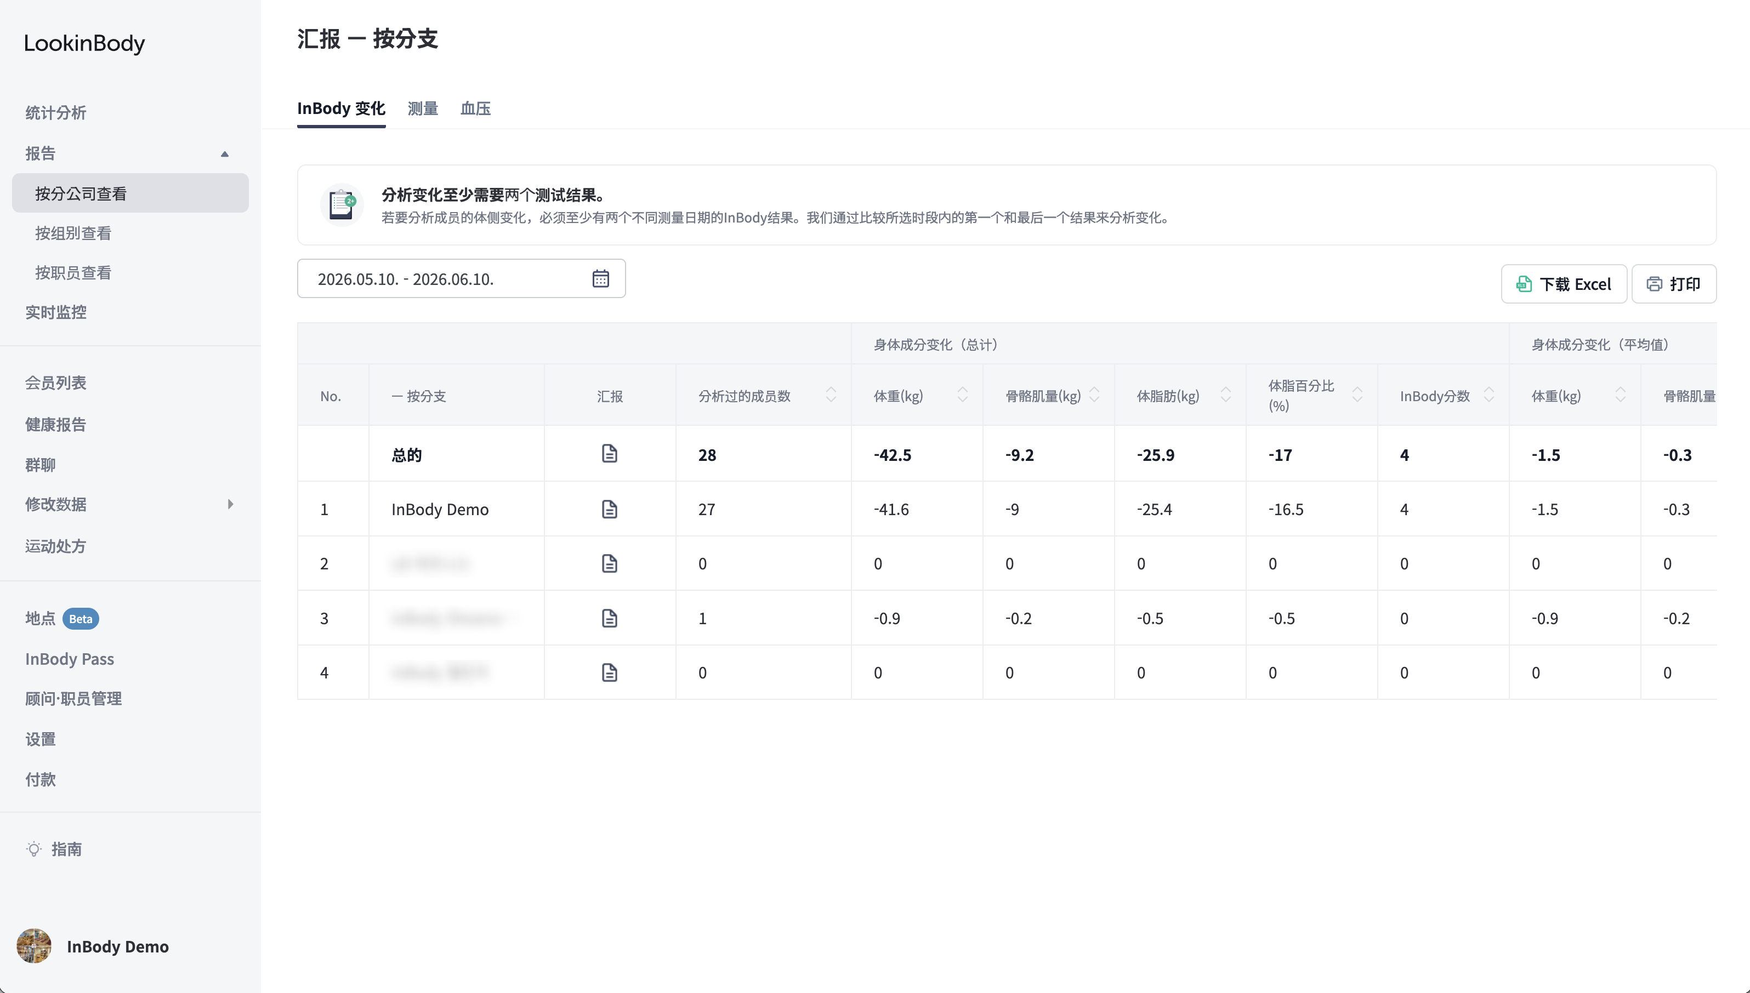The width and height of the screenshot is (1750, 993).
Task: Click the date range input field
Action: [x=461, y=278]
